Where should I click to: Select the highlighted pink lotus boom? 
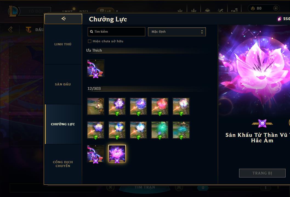[x=117, y=154]
